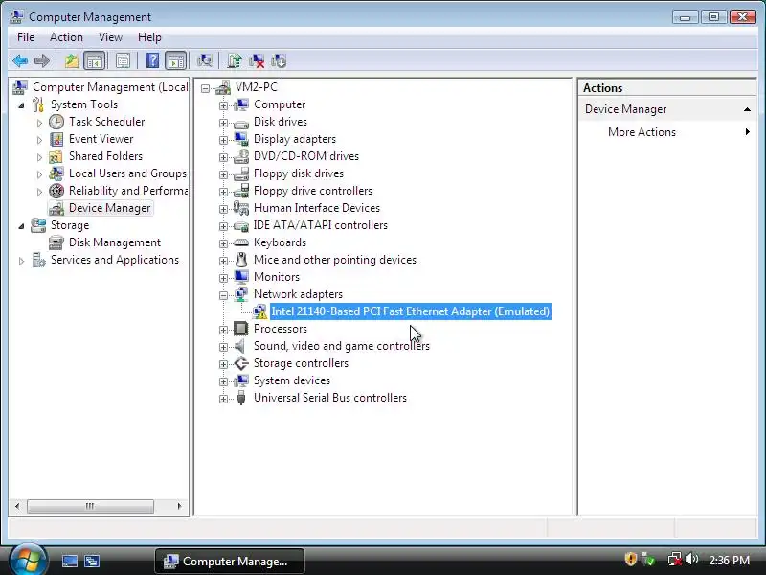Click the blue Help question mark icon
The width and height of the screenshot is (766, 575).
(x=152, y=60)
